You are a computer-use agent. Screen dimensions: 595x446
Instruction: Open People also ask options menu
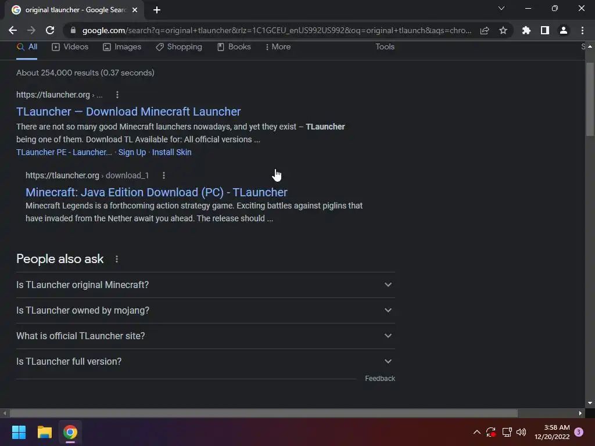[116, 259]
